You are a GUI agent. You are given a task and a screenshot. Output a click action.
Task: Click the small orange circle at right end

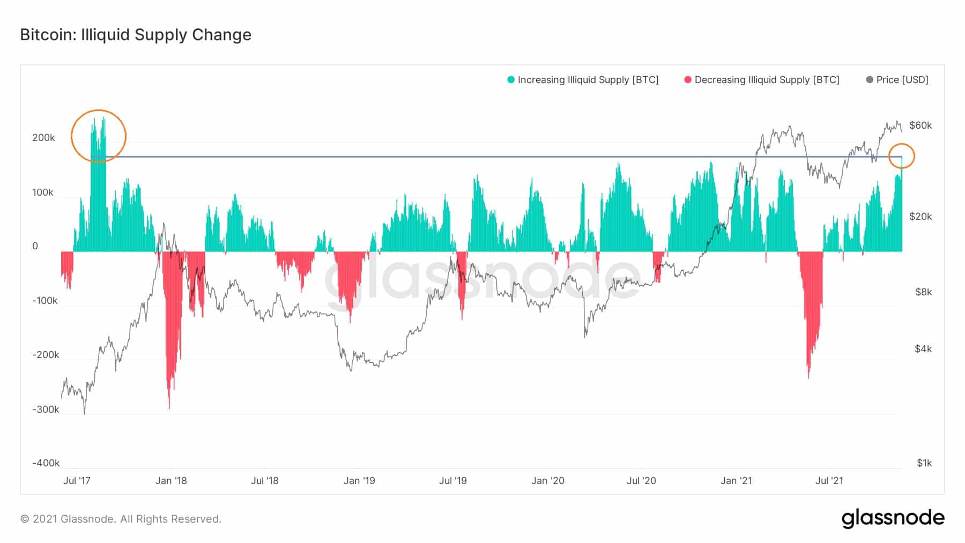[901, 156]
